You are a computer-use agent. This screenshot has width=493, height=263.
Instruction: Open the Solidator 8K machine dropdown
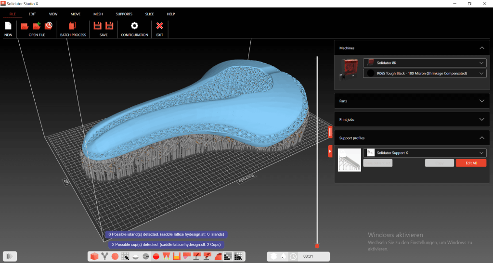425,63
